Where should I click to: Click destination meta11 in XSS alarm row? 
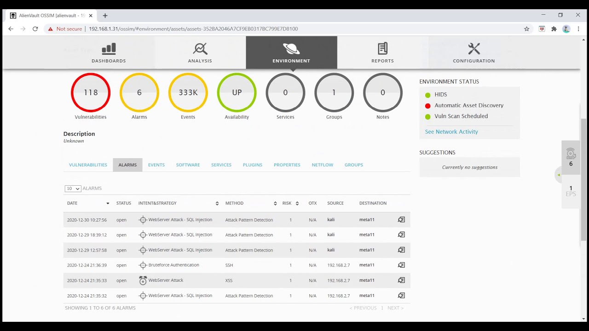pyautogui.click(x=367, y=280)
